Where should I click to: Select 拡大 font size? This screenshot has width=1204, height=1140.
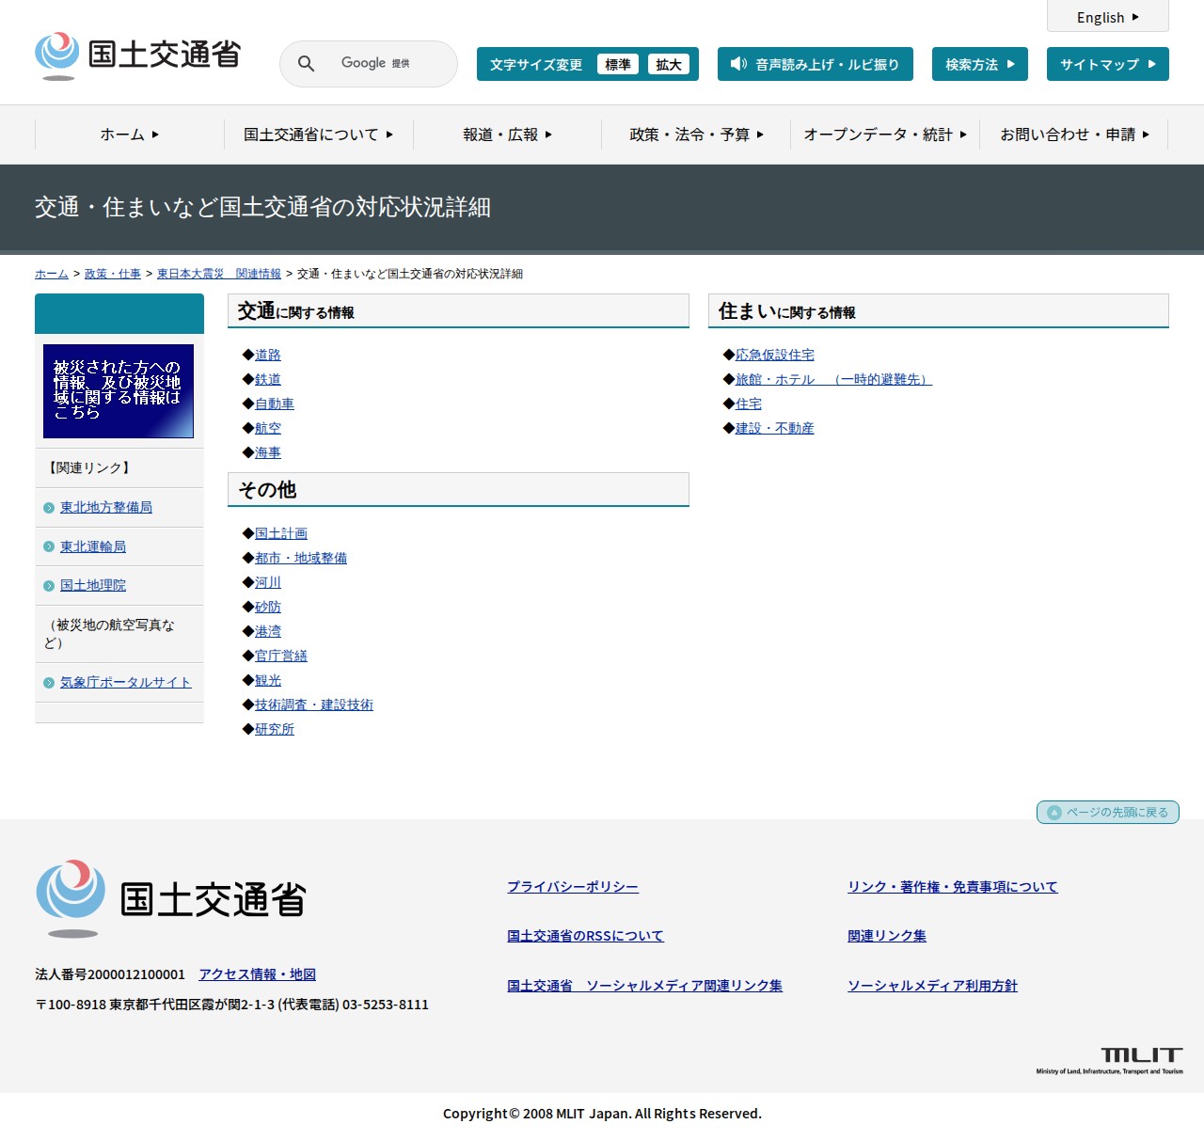click(x=670, y=64)
